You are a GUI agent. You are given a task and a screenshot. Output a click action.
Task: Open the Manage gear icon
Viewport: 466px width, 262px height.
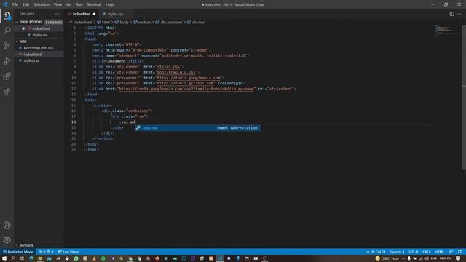[7, 239]
